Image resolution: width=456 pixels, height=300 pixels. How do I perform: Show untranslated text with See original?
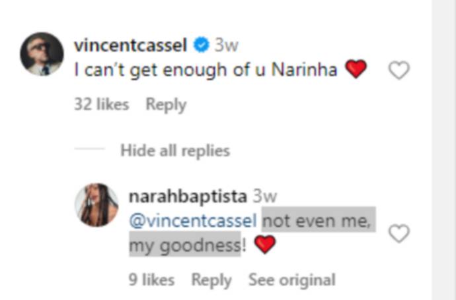pyautogui.click(x=291, y=280)
